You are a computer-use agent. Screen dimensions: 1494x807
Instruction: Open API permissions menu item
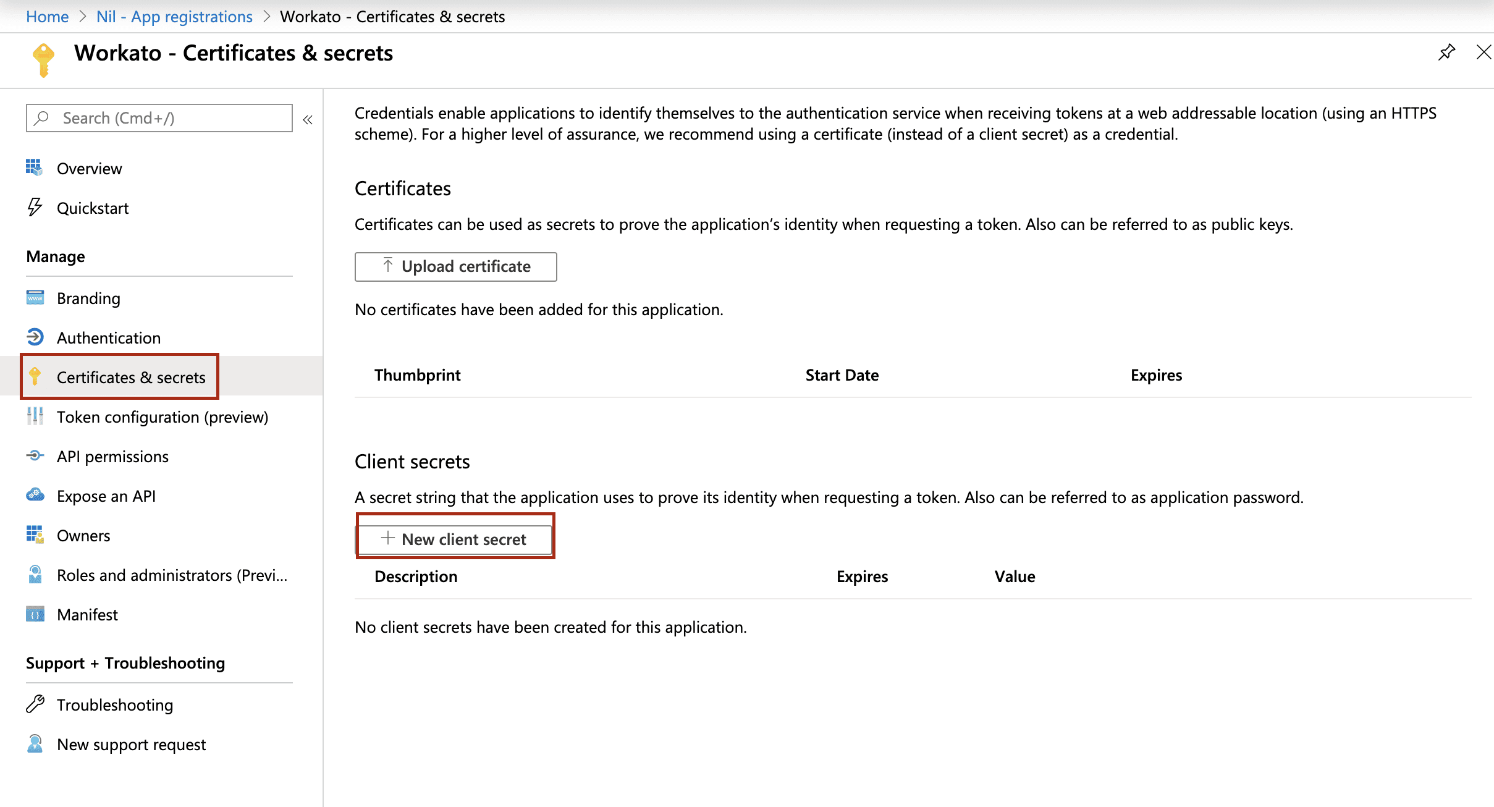pos(112,457)
